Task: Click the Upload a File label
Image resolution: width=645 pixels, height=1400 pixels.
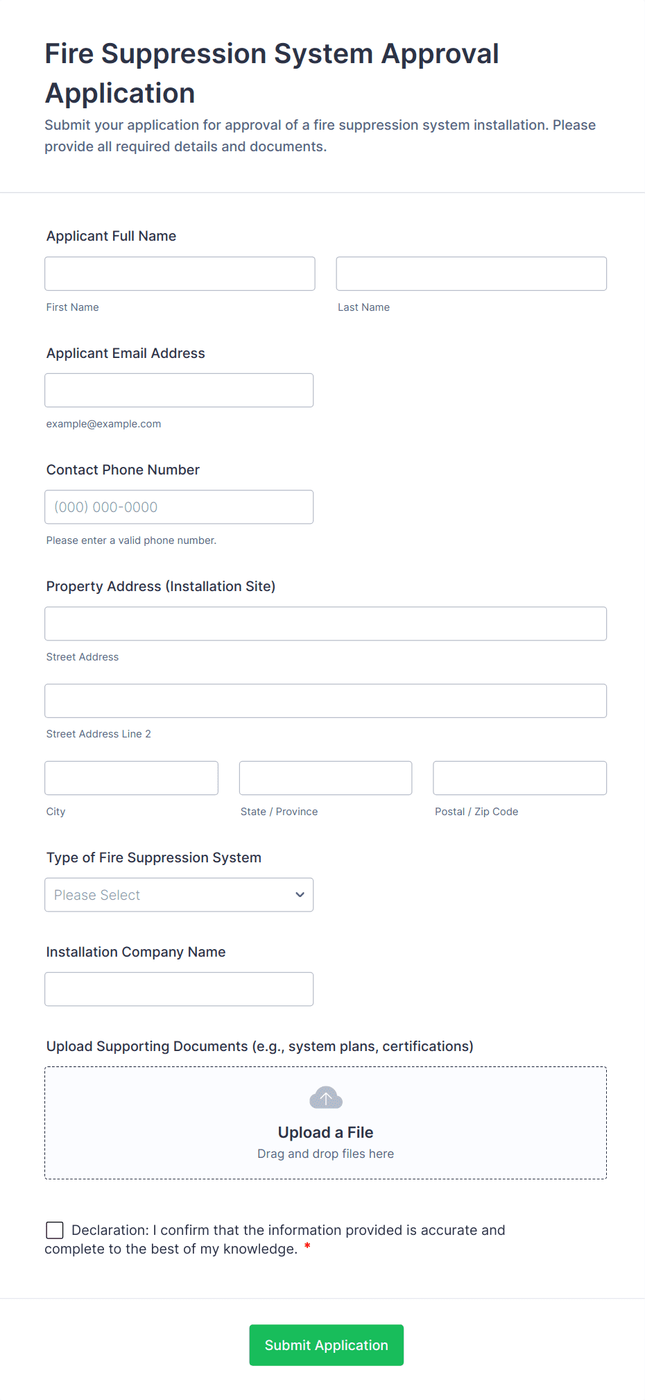Action: [325, 1132]
